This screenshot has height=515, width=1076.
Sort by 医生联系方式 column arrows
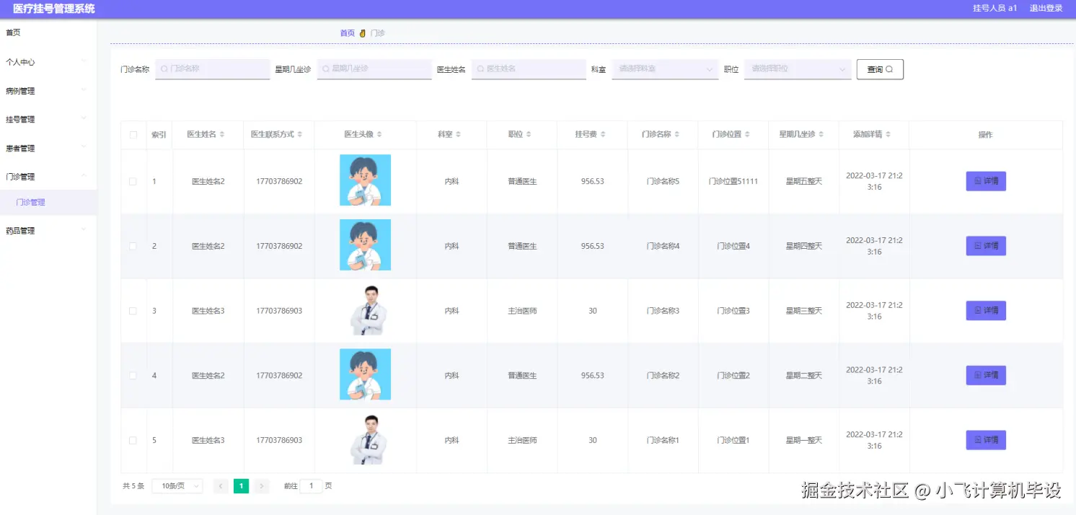tap(300, 135)
